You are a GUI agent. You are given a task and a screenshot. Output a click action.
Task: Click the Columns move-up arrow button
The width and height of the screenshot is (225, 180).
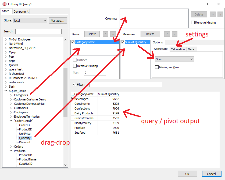[213, 14]
